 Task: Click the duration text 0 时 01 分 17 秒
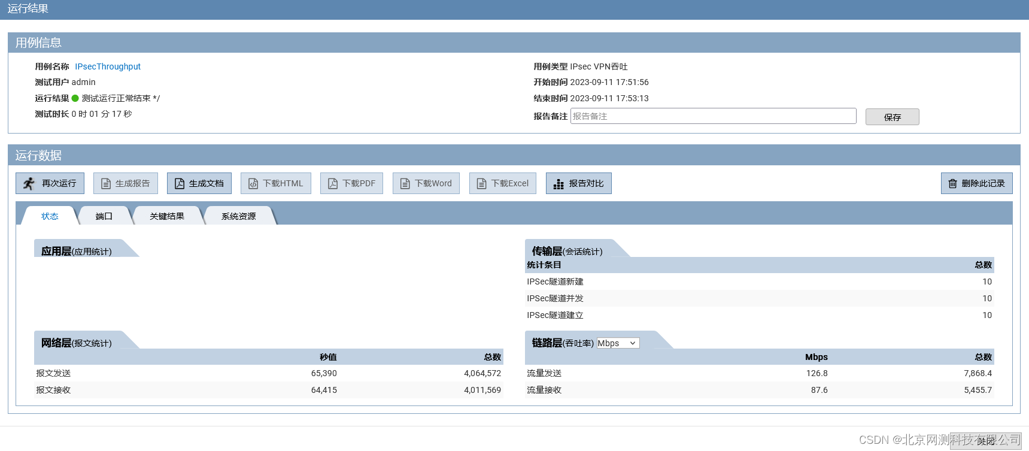102,114
